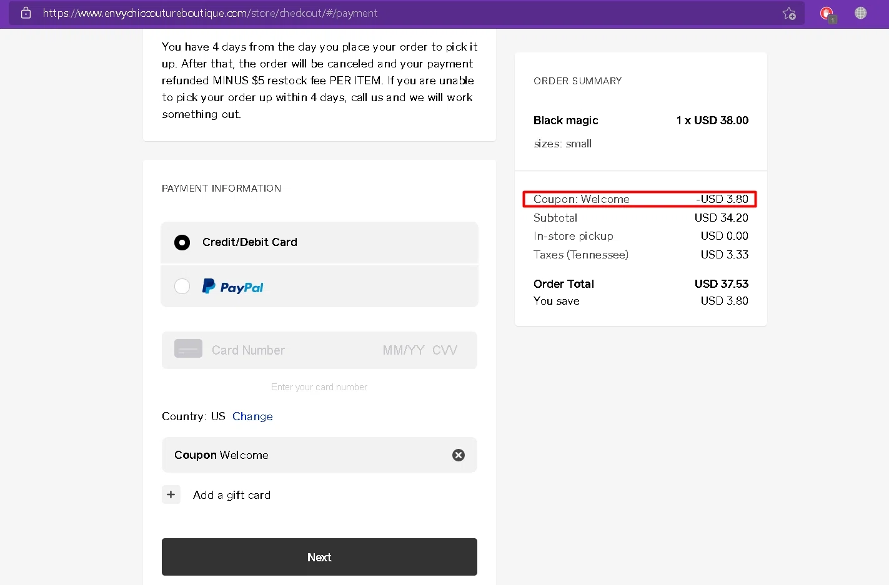
Task: Click the Black magic item name
Action: [x=566, y=120]
